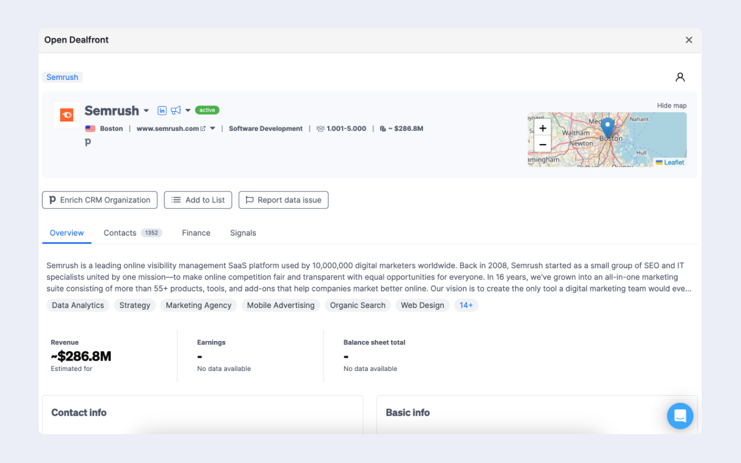The width and height of the screenshot is (741, 463).
Task: Open the Finance tab
Action: (x=196, y=233)
